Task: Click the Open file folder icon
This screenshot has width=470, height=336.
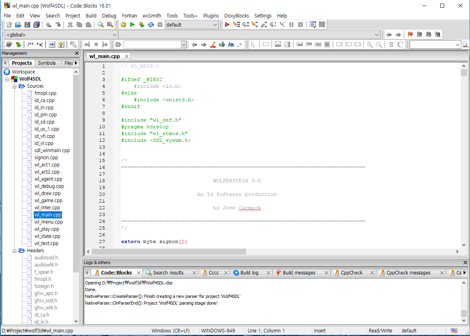Action: pyautogui.click(x=18, y=25)
